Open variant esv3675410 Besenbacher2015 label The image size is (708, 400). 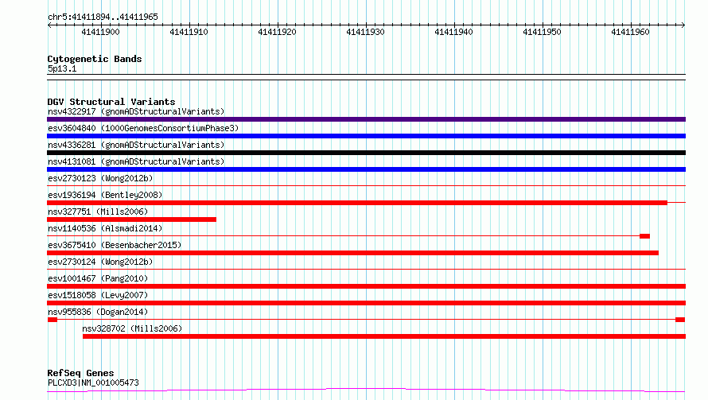115,245
